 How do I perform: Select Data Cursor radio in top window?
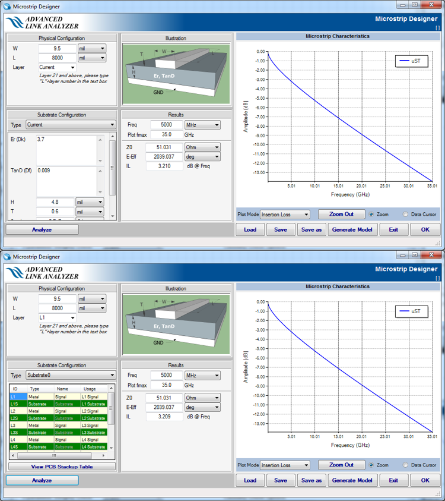pyautogui.click(x=405, y=214)
